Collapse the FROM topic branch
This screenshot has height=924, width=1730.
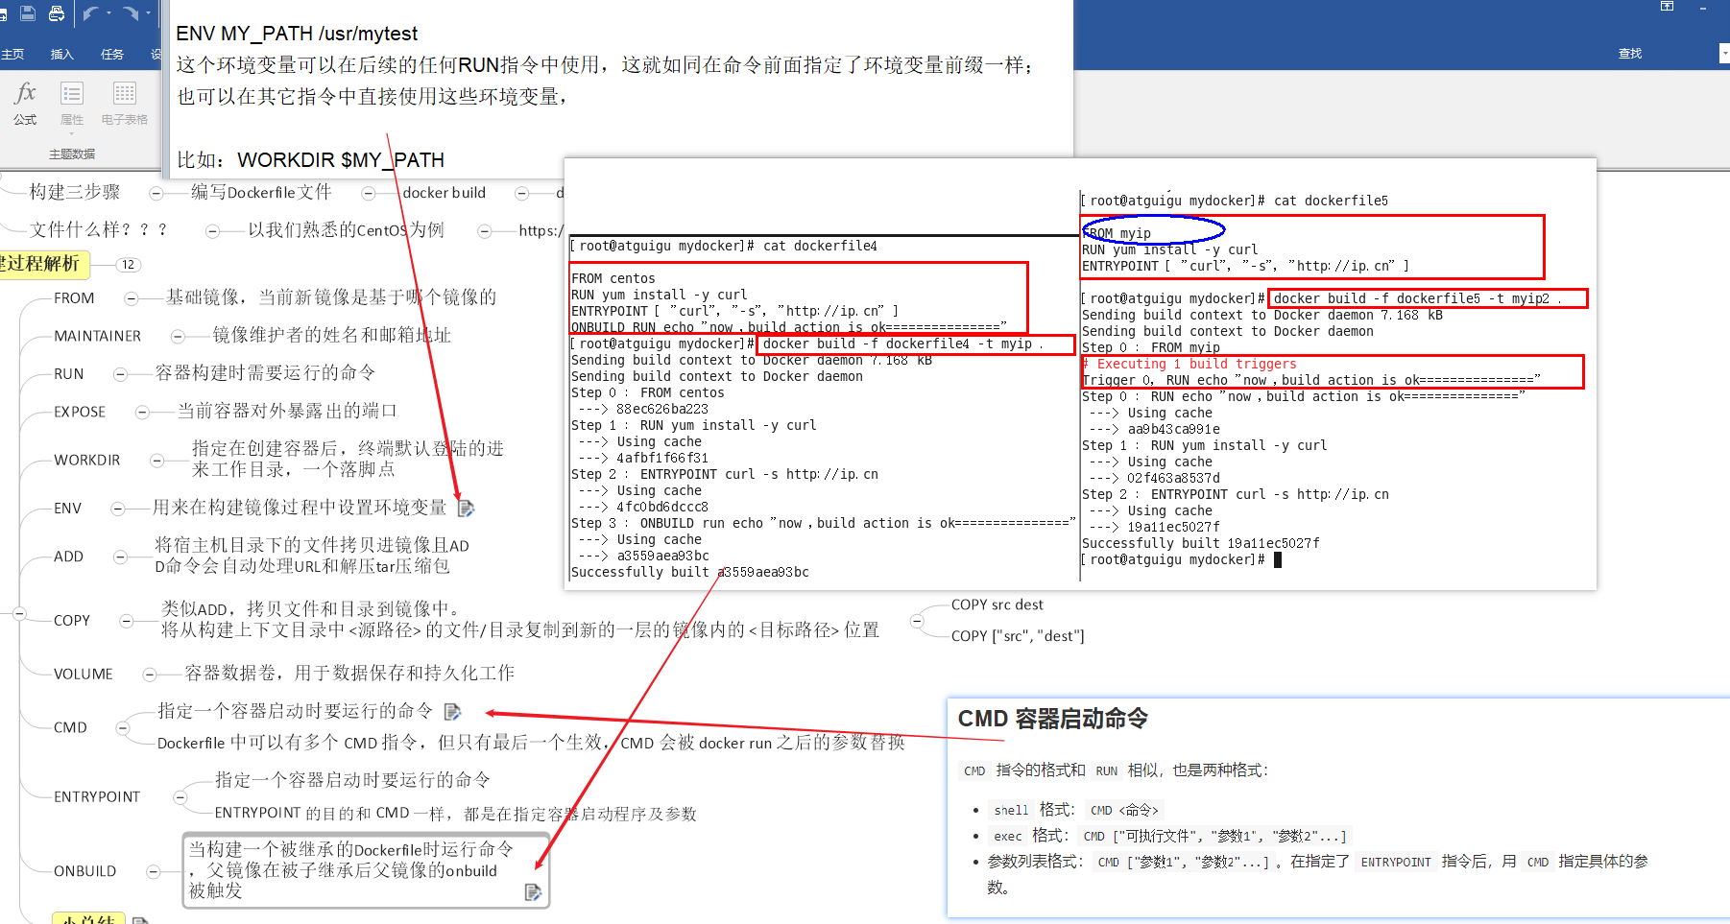point(132,298)
